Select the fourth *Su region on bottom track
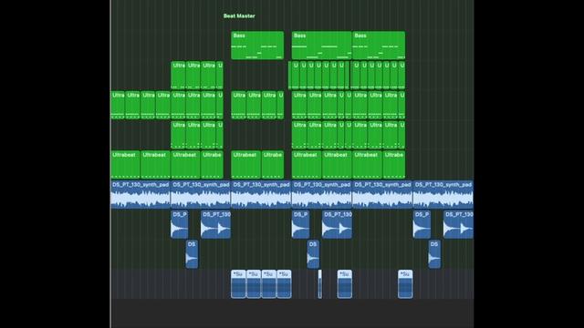This screenshot has width=584, height=328. (x=284, y=284)
